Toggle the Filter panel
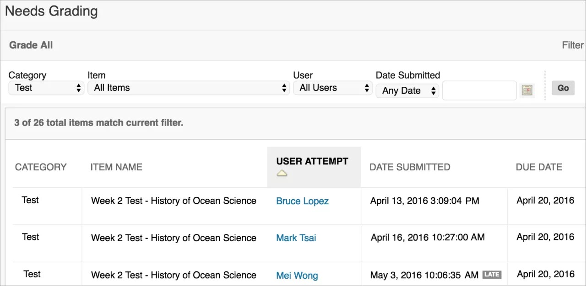The width and height of the screenshot is (586, 286). coord(572,45)
